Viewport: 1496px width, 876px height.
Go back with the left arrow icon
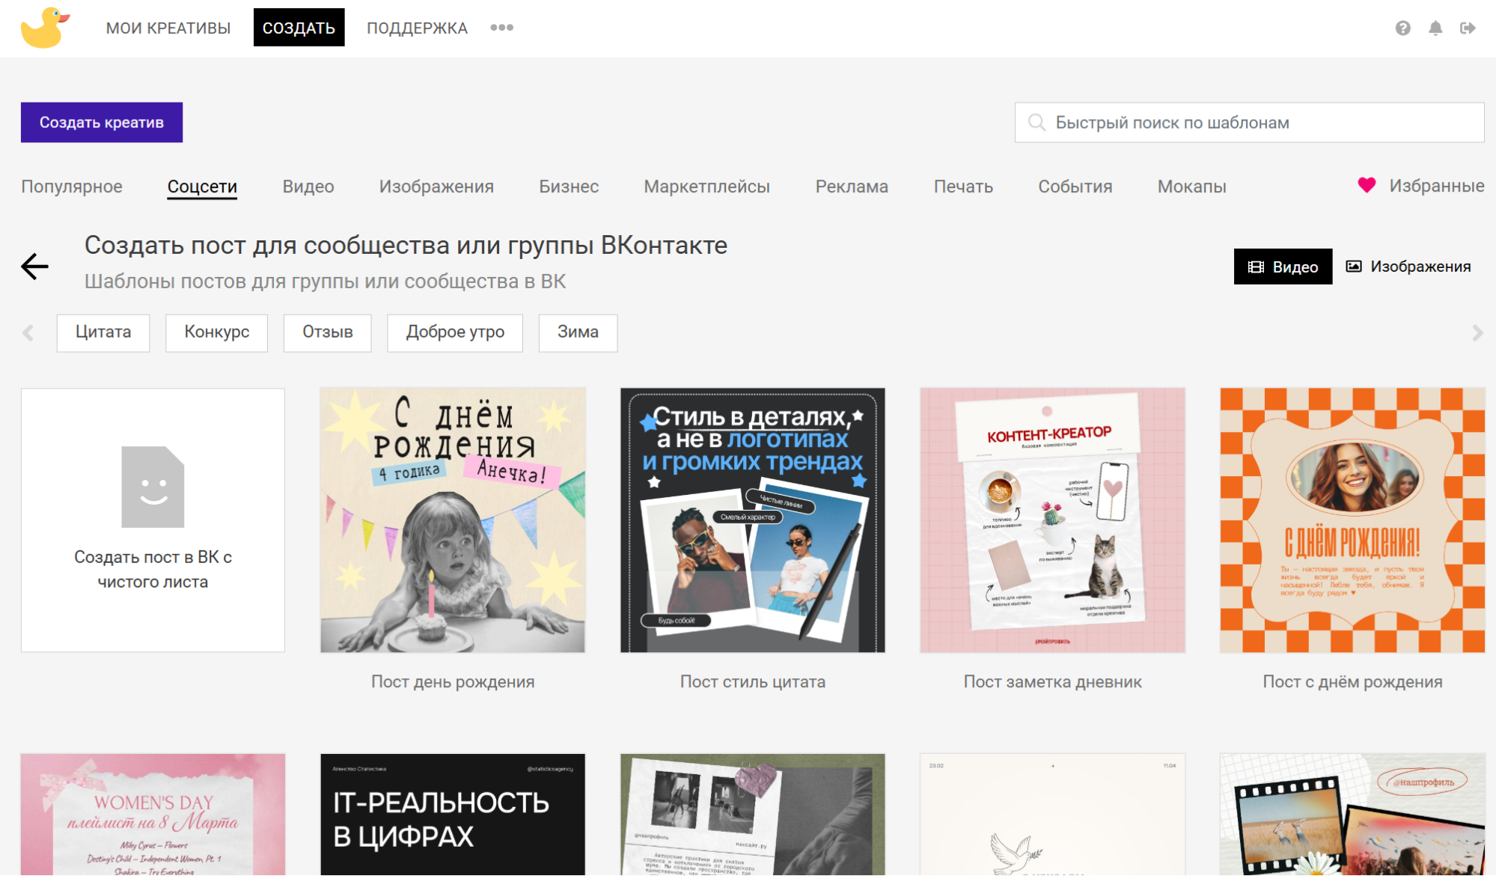click(34, 266)
